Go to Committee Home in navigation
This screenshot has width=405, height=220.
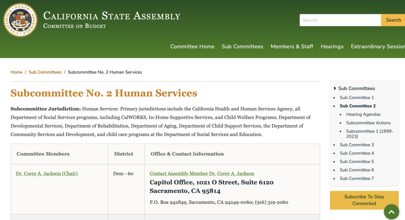click(192, 47)
